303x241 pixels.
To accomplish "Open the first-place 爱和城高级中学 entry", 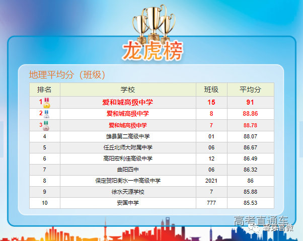I will (128, 102).
